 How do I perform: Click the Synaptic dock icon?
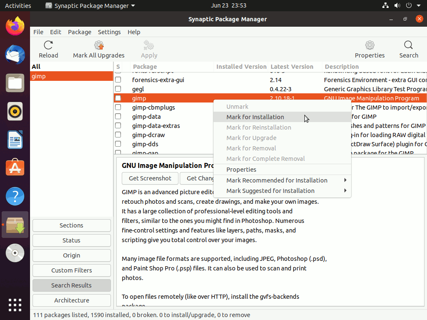(x=15, y=225)
